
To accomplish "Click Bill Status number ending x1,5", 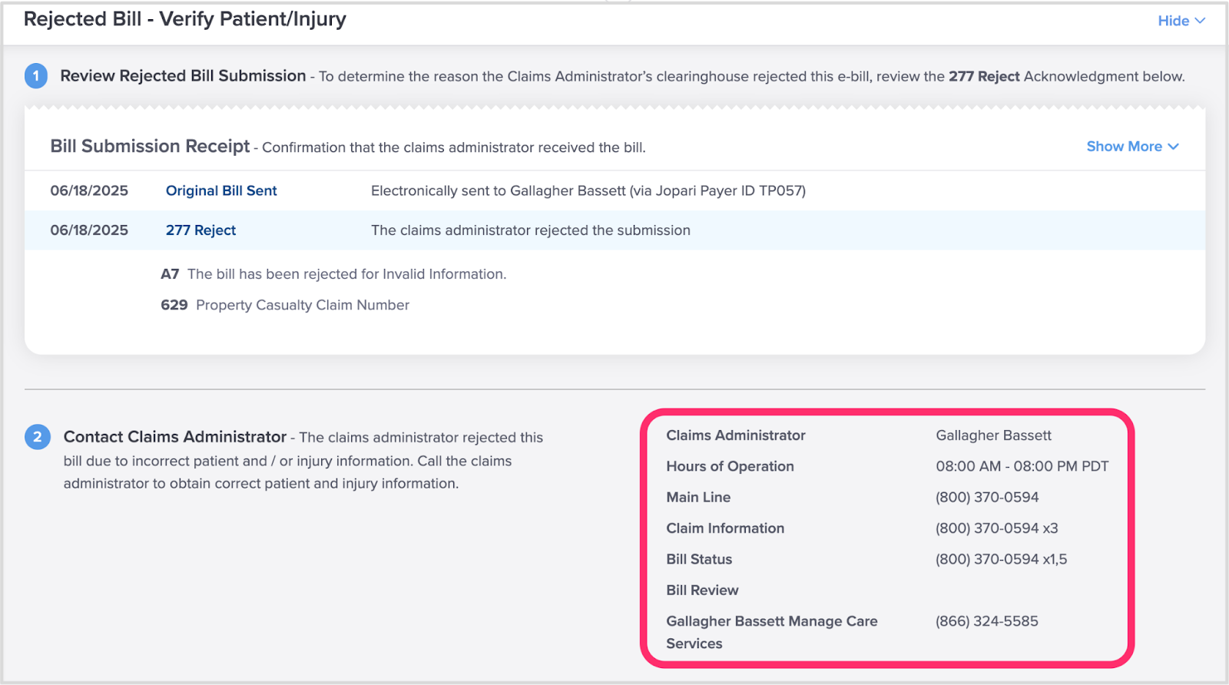I will tap(1002, 559).
